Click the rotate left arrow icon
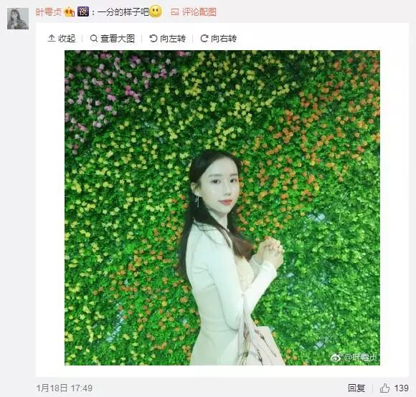 [153, 39]
